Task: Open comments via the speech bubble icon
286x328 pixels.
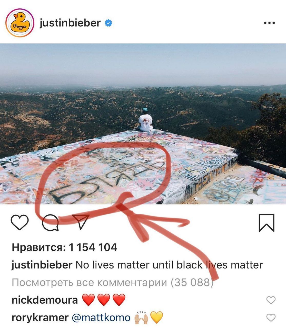Action: (x=50, y=222)
